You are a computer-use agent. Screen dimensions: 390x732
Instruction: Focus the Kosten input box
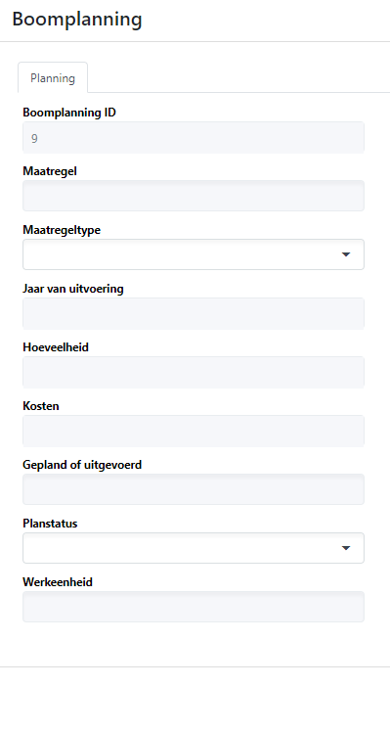[194, 431]
